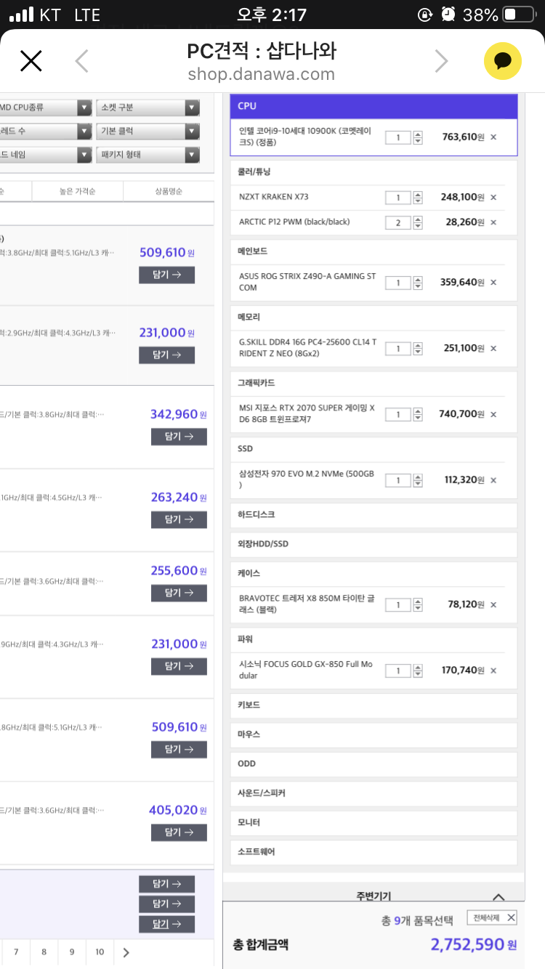Adjust quantity stepper for NZXT KRAKEN X73
Viewport: 545px width, 969px height.
(x=418, y=198)
